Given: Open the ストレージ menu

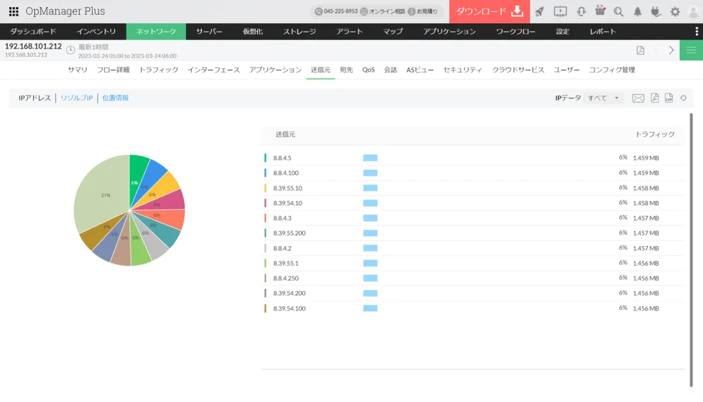Looking at the screenshot, I should point(299,32).
